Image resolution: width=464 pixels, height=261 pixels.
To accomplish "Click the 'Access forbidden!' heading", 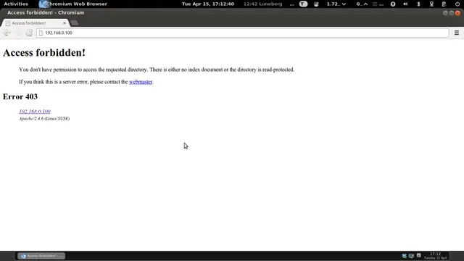I will pos(44,53).
